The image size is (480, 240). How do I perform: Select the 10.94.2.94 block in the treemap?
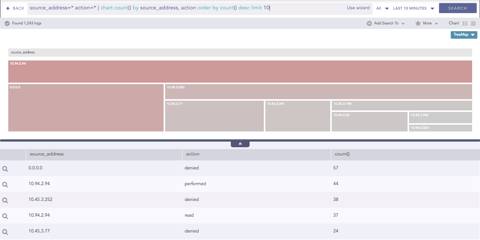click(x=240, y=71)
